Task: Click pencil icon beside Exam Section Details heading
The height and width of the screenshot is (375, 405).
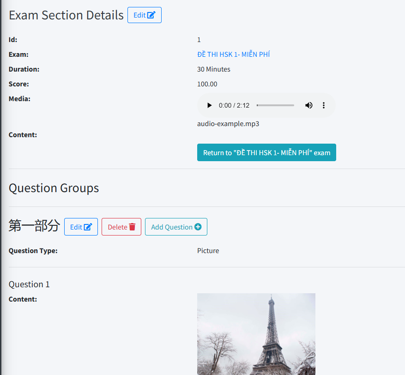Action: pyautogui.click(x=151, y=15)
